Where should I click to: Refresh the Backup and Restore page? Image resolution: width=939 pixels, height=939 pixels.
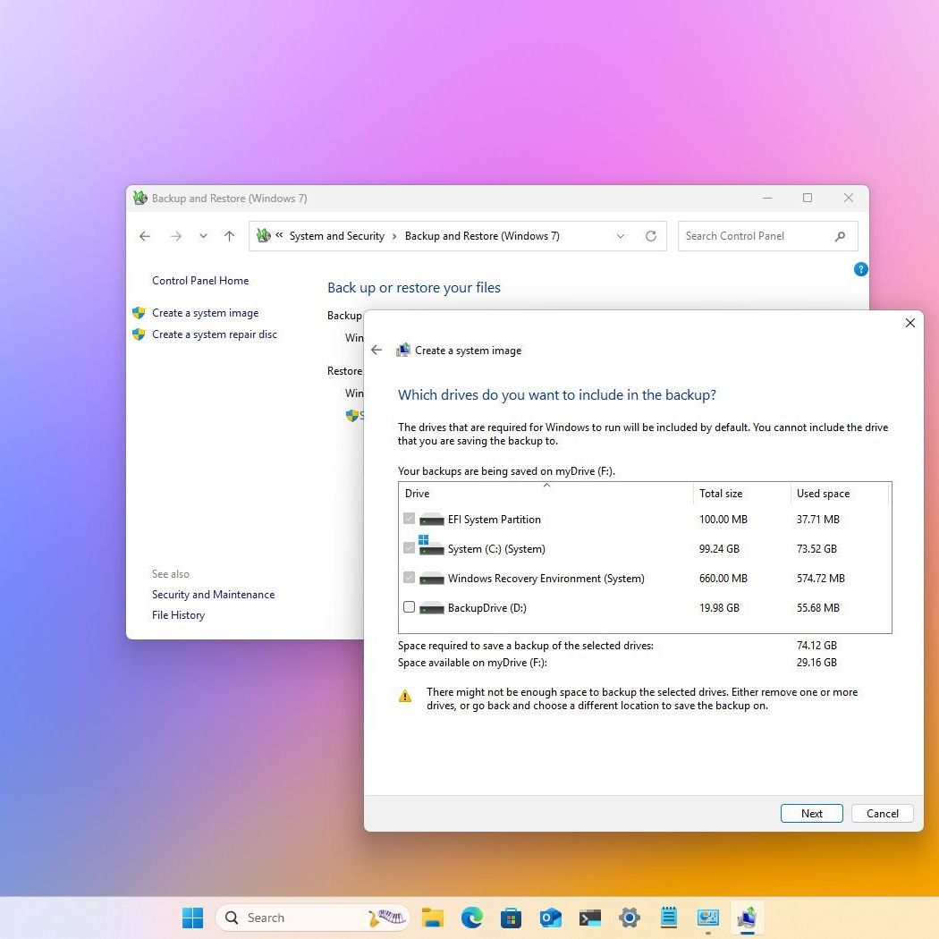651,236
